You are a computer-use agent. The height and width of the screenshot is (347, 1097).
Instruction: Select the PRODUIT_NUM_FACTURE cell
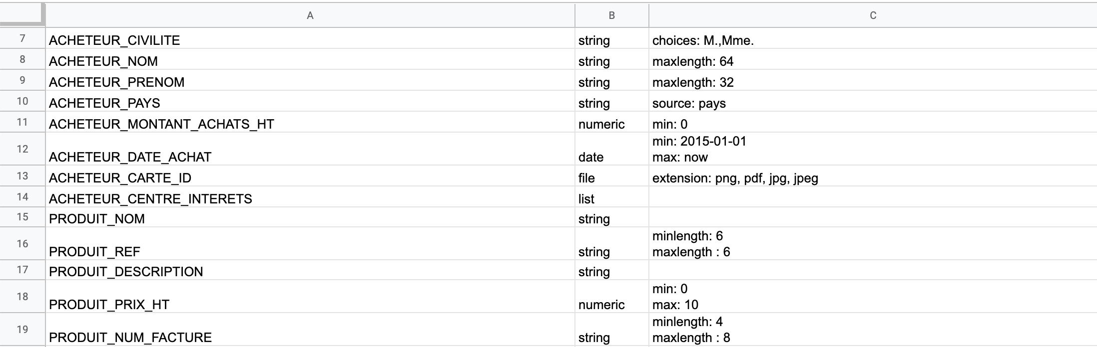[310, 330]
